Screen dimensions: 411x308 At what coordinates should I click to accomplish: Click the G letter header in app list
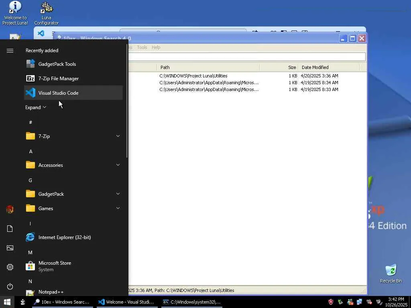coord(31,180)
